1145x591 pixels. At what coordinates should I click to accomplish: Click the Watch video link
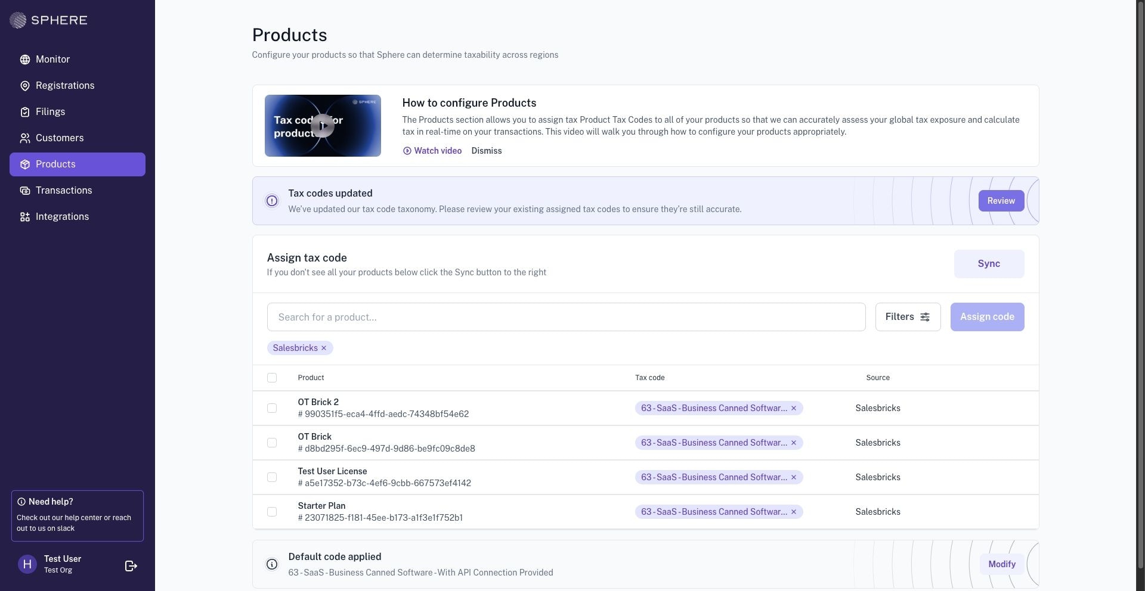[x=432, y=151]
